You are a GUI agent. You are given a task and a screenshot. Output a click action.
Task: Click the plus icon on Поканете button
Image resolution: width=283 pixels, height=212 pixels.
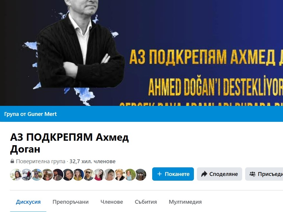coord(160,174)
